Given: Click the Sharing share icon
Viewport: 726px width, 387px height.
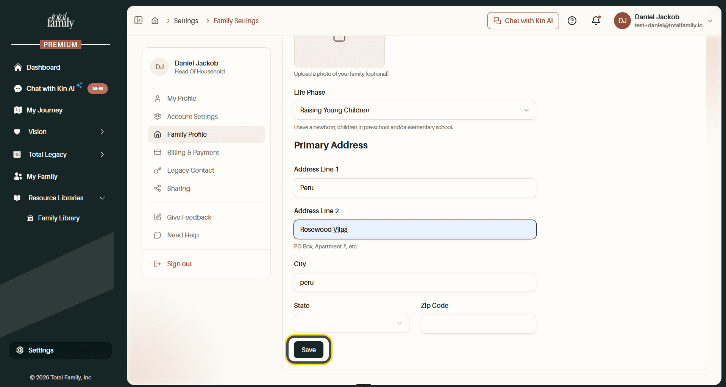Looking at the screenshot, I should tap(158, 188).
